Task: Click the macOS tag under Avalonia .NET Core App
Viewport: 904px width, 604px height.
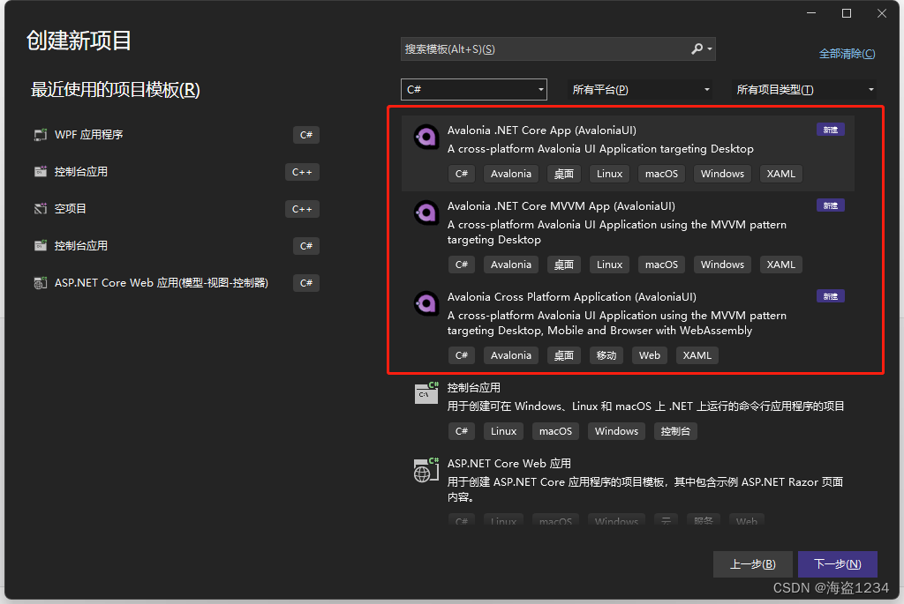Action: [x=661, y=174]
